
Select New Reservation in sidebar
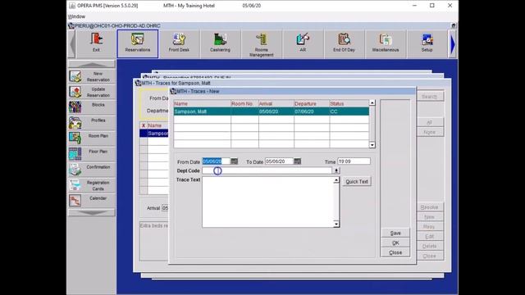pos(92,76)
